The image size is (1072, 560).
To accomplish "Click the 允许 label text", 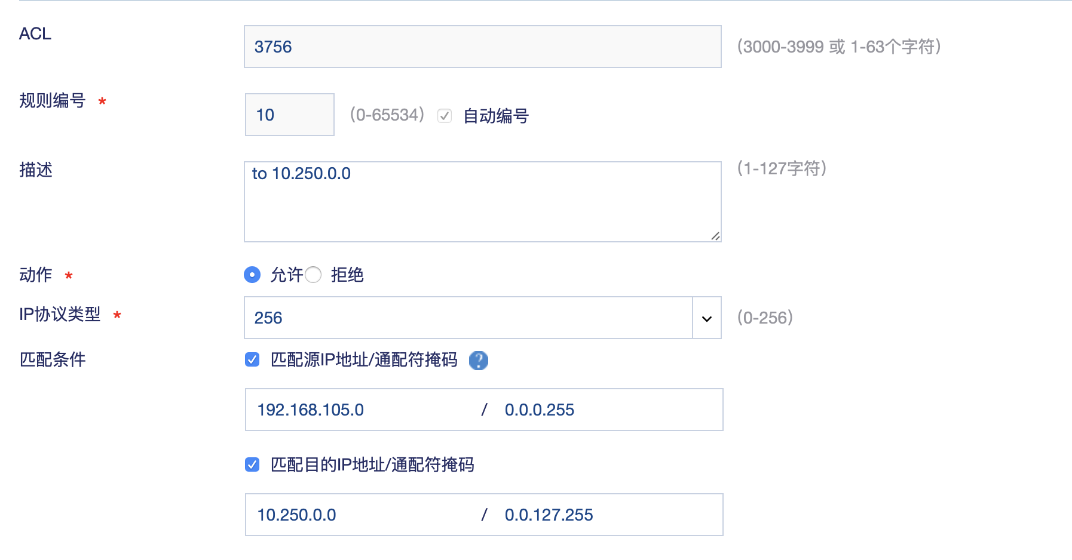I will [287, 275].
